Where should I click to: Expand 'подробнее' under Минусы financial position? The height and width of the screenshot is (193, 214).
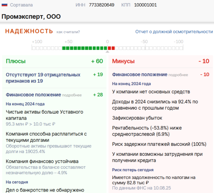[178, 75]
